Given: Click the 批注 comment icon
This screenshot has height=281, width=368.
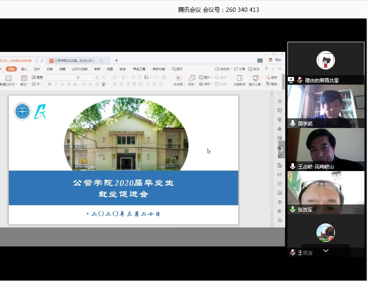Looking at the screenshot, I should [254, 69].
